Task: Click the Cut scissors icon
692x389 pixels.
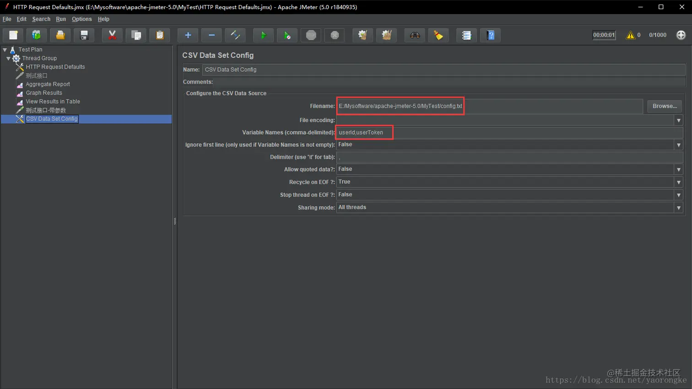Action: 112,35
